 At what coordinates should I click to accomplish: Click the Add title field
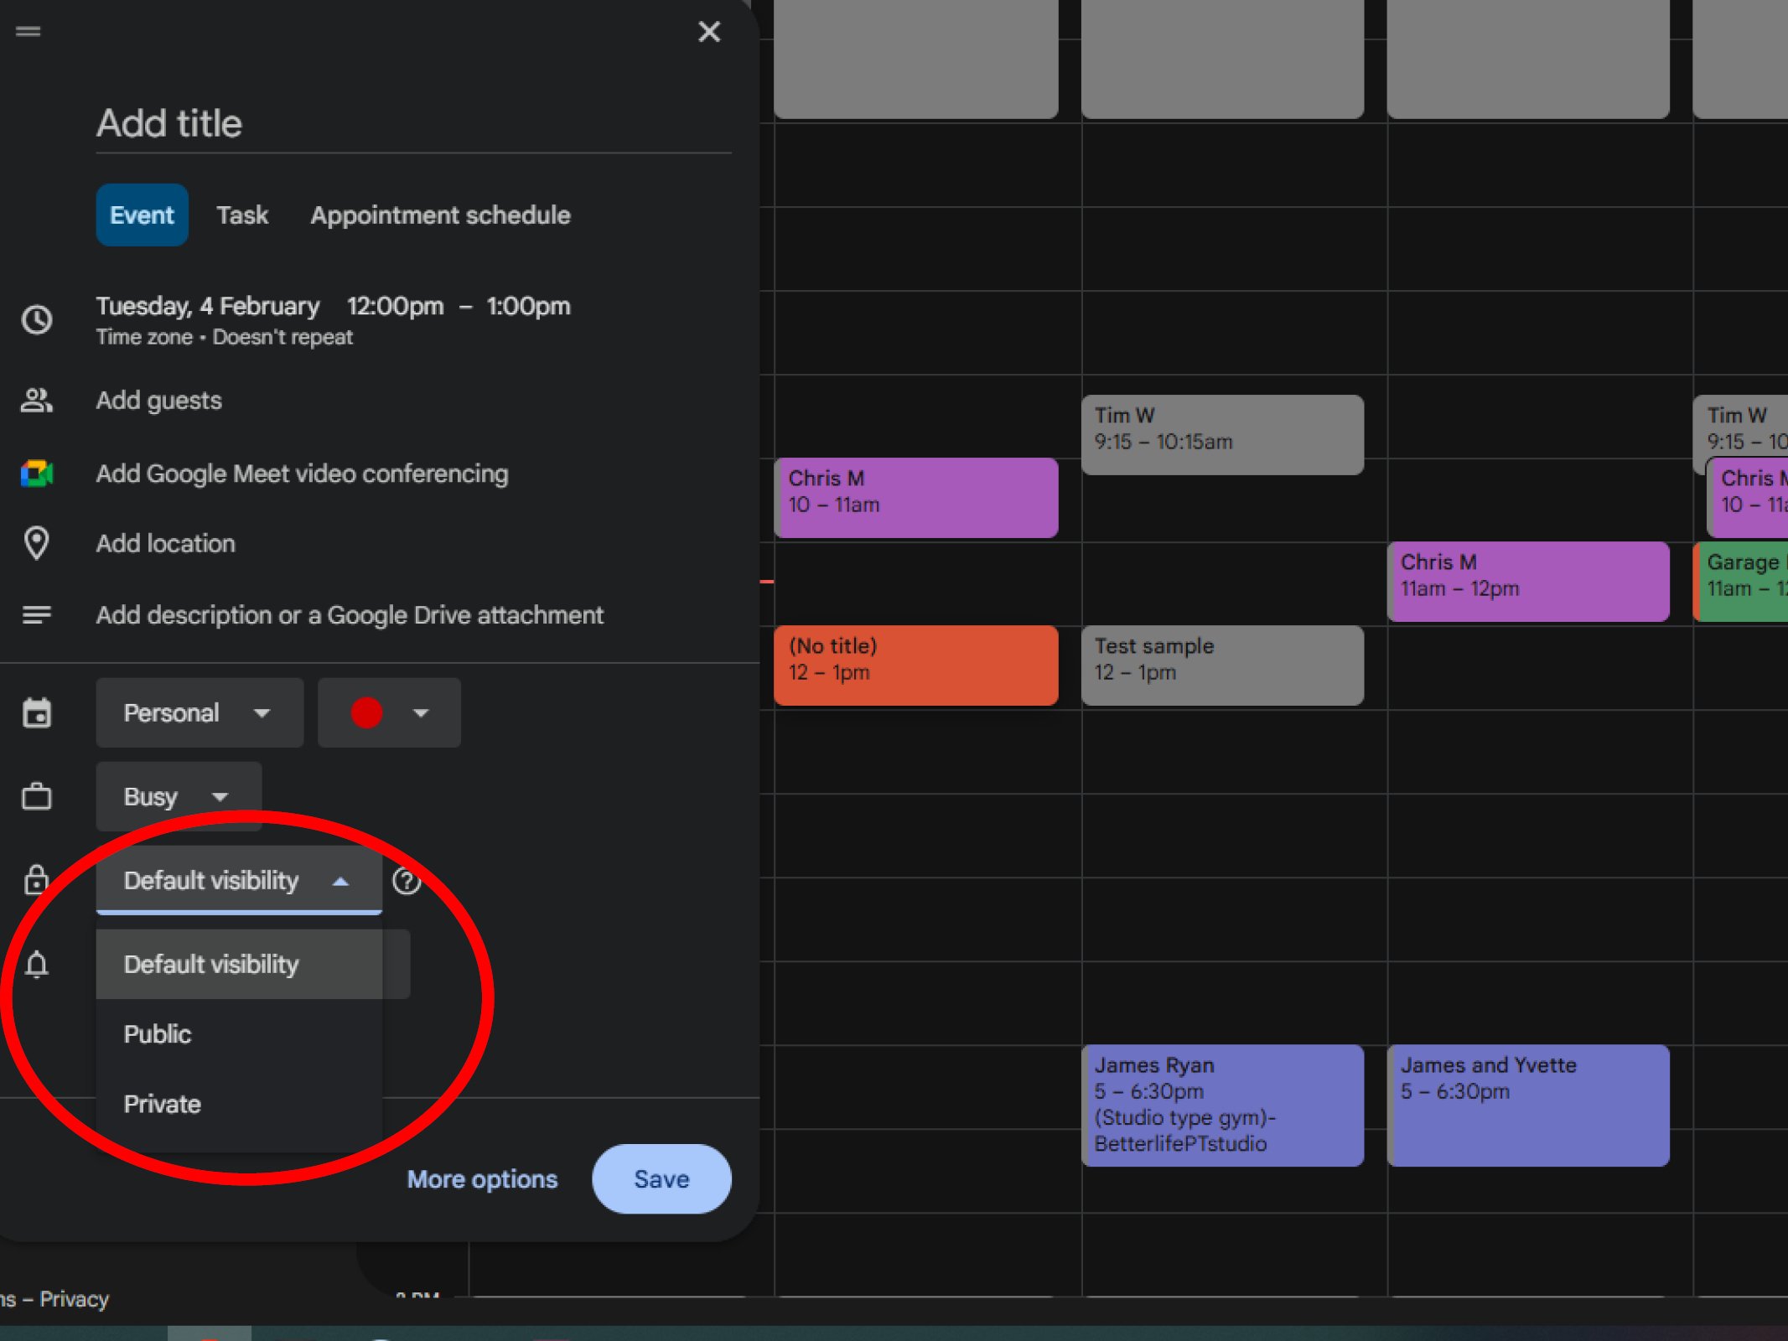click(412, 124)
